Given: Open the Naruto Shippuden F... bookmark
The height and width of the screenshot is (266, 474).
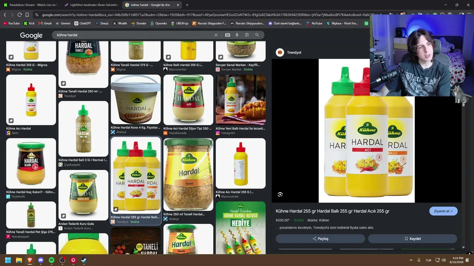Looking at the screenshot, I should (x=209, y=23).
